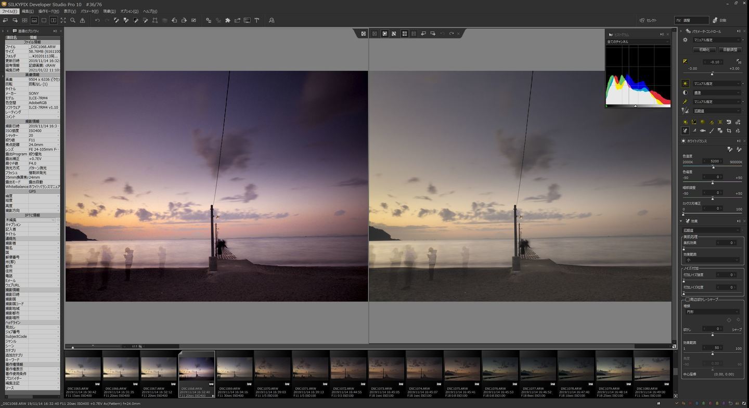Select the crop tool icon in parameter panel
Screen dimensions: 749x408
coord(729,131)
